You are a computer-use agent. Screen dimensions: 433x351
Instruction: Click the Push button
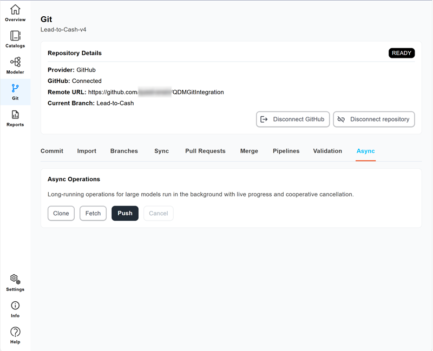click(x=125, y=213)
